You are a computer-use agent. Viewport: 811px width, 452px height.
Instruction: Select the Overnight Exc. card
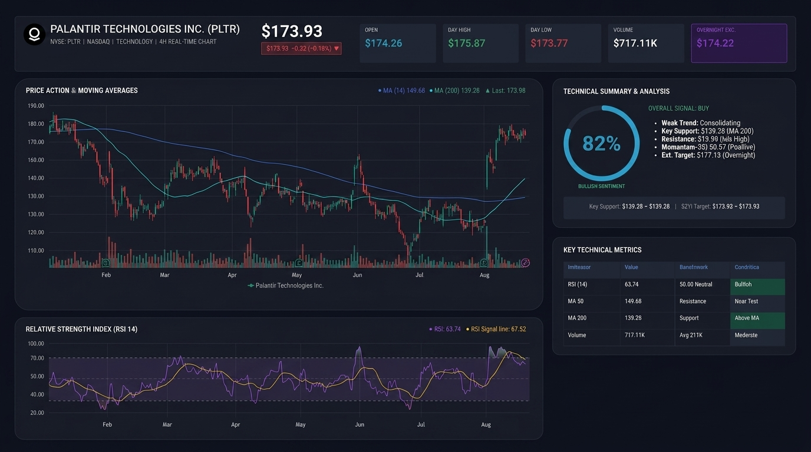pyautogui.click(x=739, y=43)
